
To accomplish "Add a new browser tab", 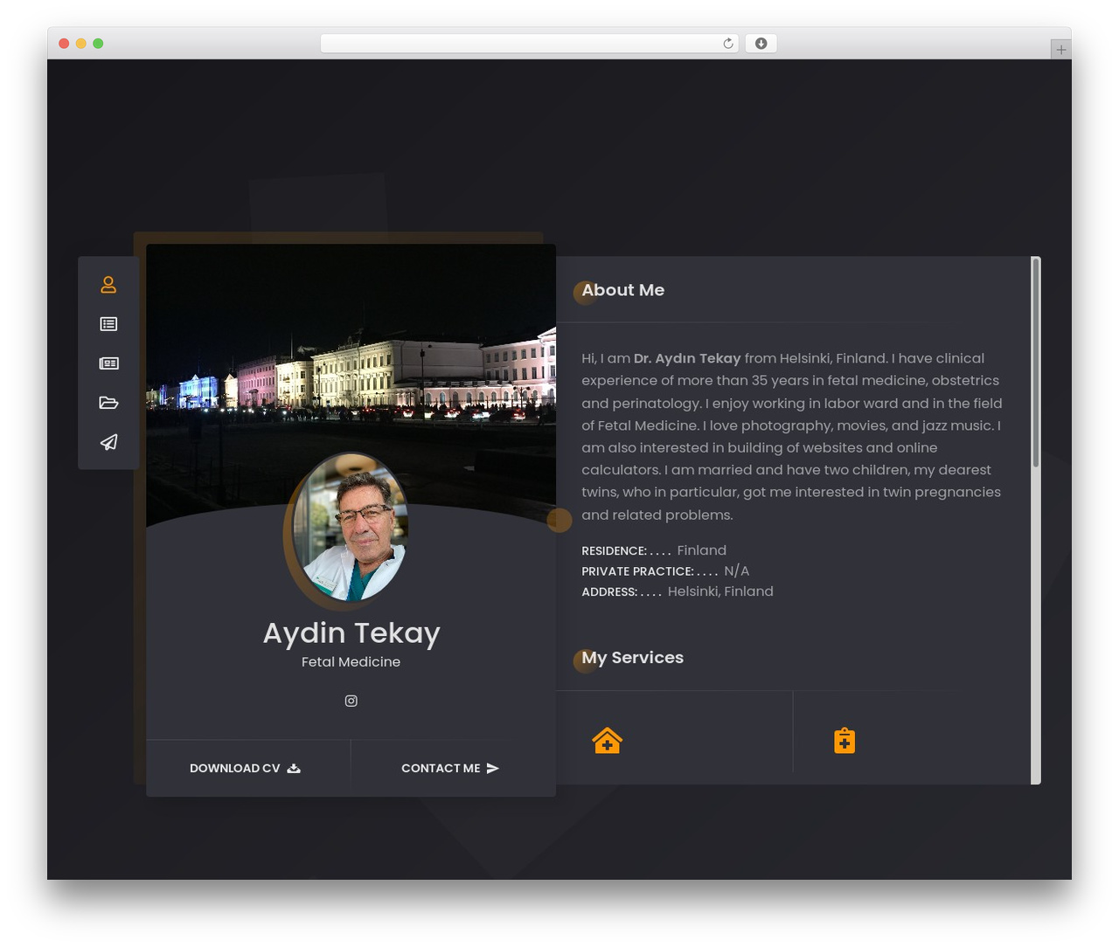I will click(1060, 50).
